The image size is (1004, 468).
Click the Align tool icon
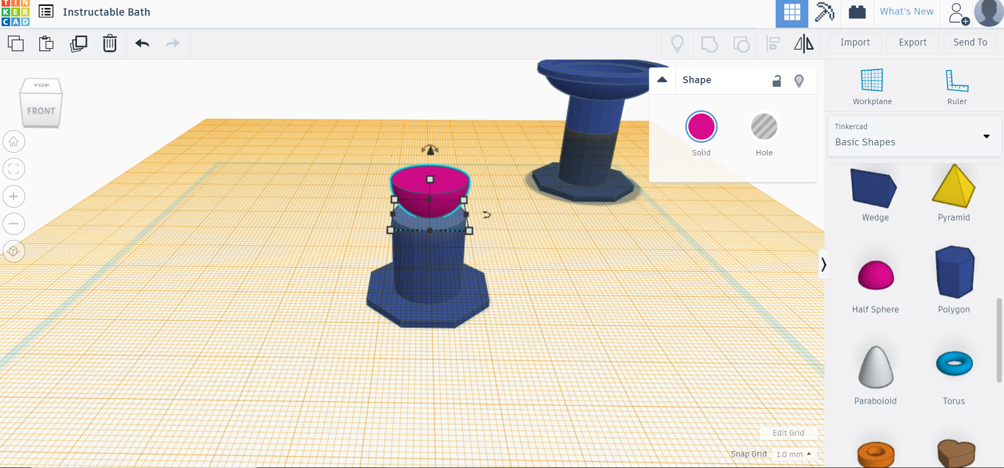[x=773, y=43]
